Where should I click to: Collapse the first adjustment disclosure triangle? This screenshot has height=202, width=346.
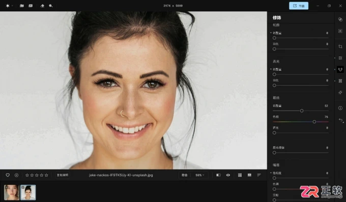(271, 33)
